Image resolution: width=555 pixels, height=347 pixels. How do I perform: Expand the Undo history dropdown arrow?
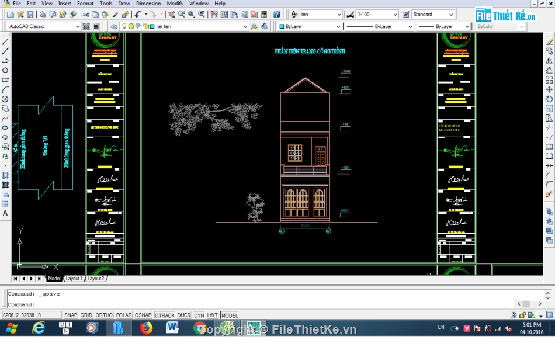tap(146, 15)
